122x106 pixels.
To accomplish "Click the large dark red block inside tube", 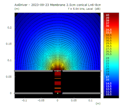I will [58, 83].
